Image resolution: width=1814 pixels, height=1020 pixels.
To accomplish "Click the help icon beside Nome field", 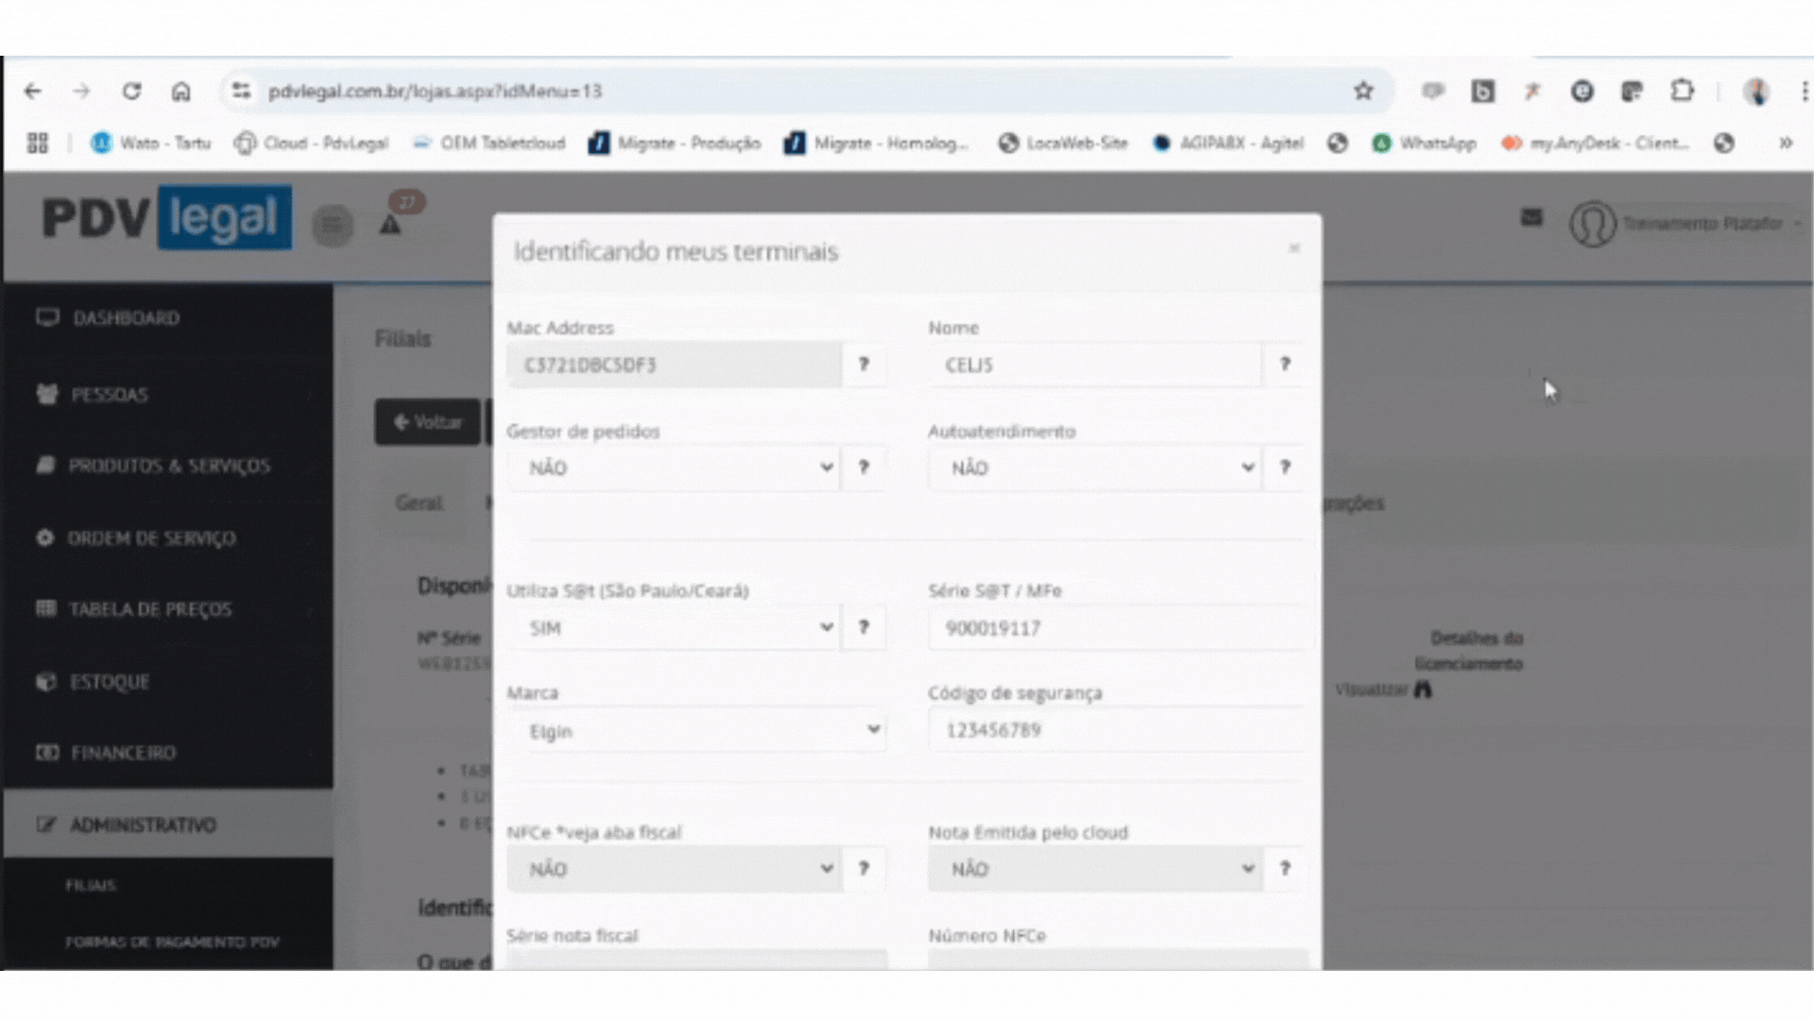I will coord(1285,365).
